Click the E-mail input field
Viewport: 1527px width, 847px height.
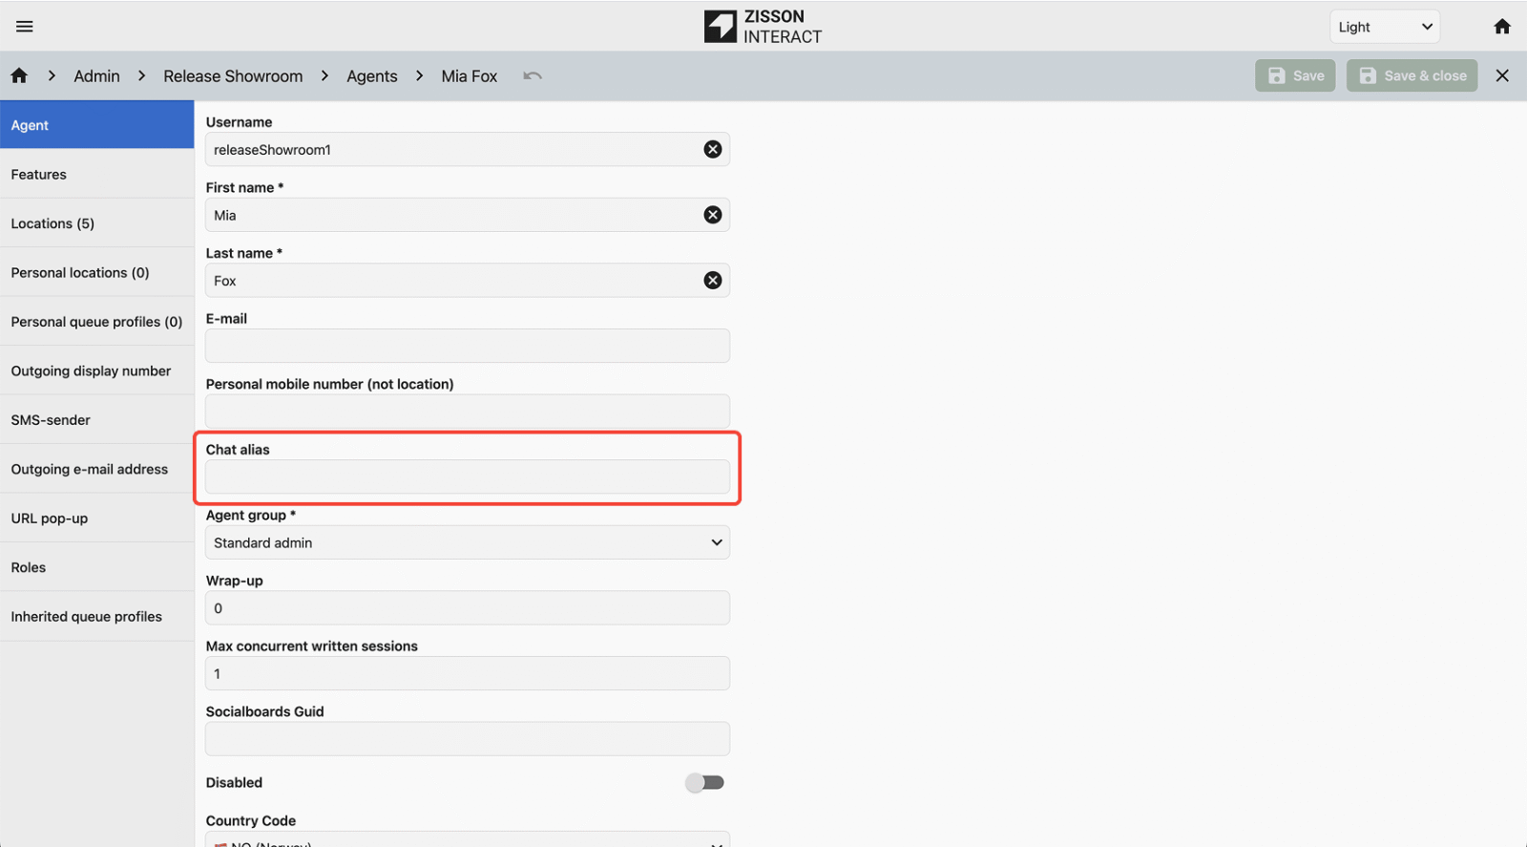[468, 346]
